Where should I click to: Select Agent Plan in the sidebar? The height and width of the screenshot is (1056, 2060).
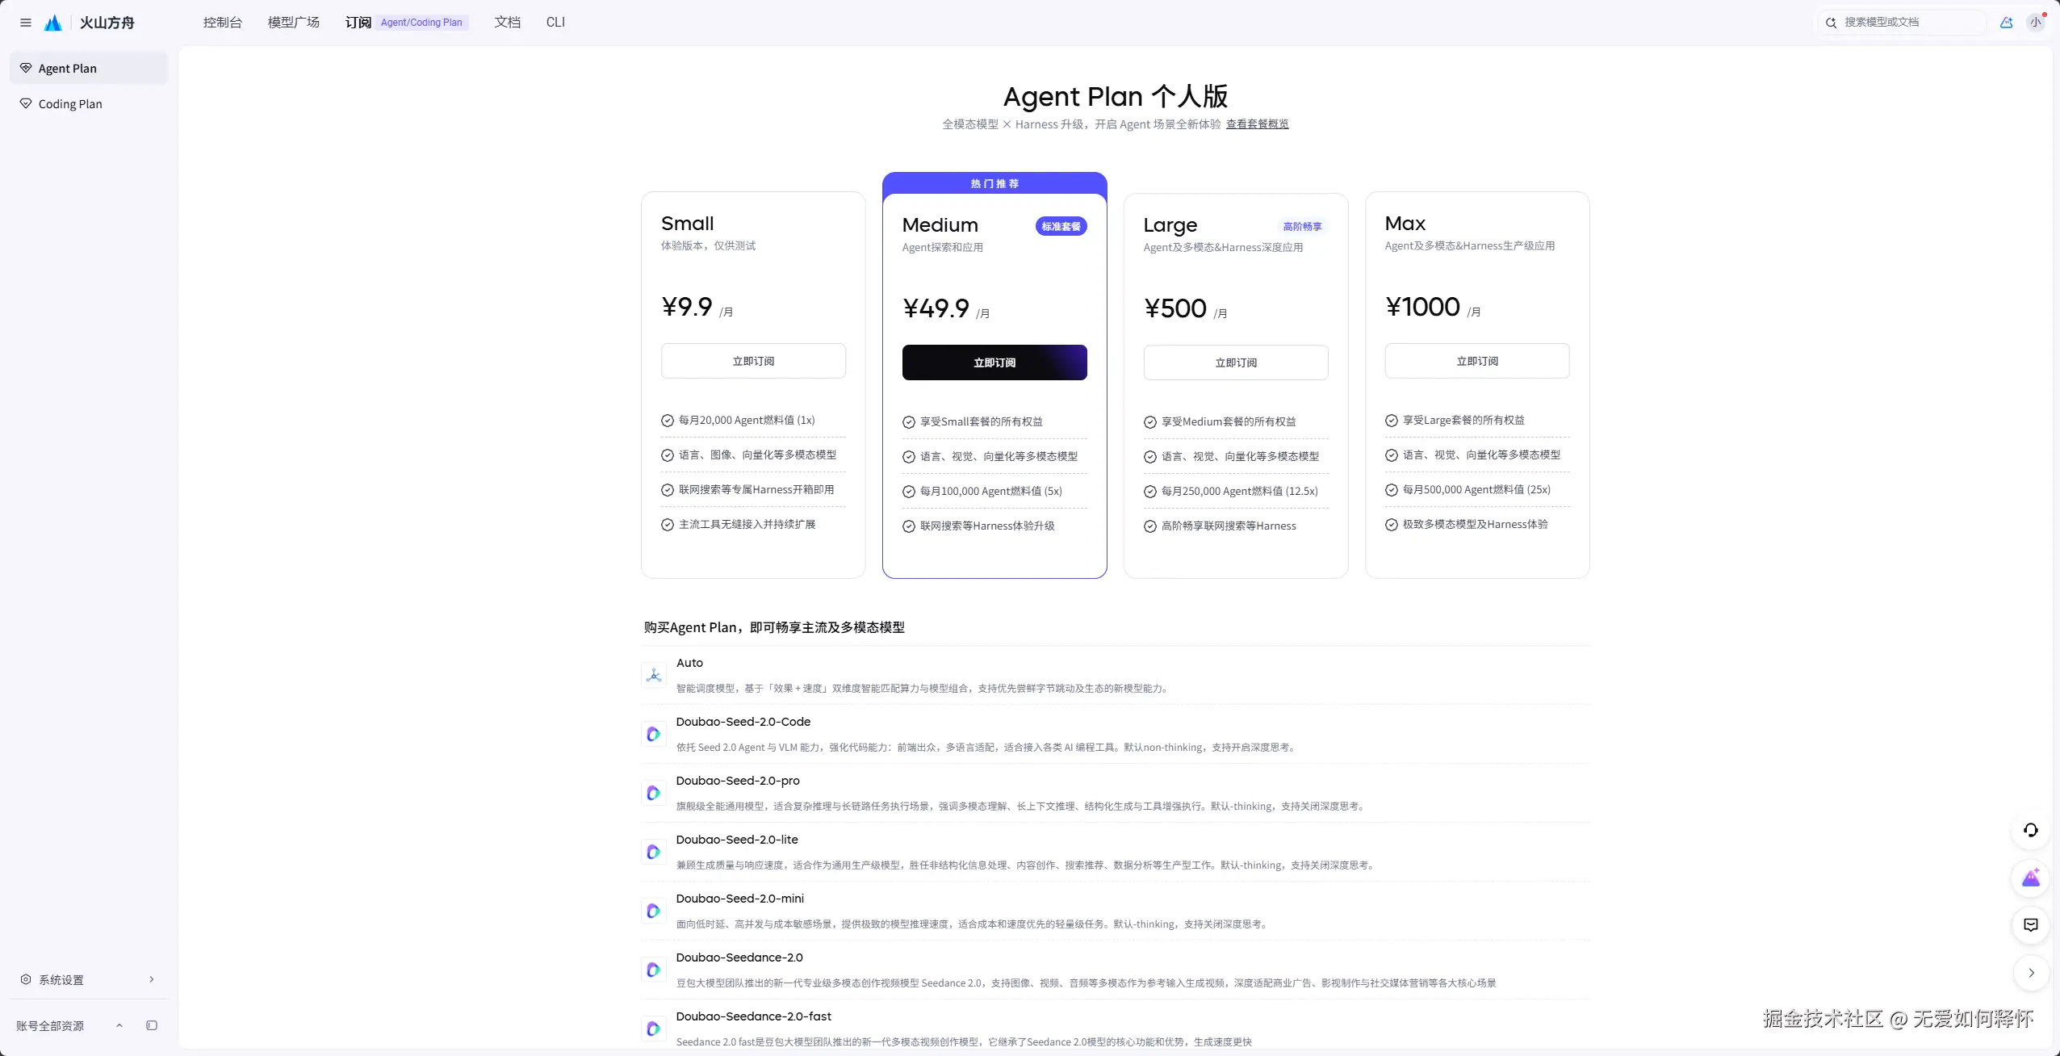pyautogui.click(x=89, y=68)
